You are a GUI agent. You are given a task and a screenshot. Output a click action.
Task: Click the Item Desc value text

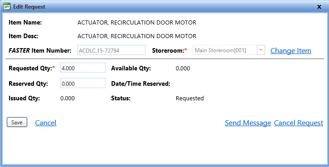pos(137,36)
